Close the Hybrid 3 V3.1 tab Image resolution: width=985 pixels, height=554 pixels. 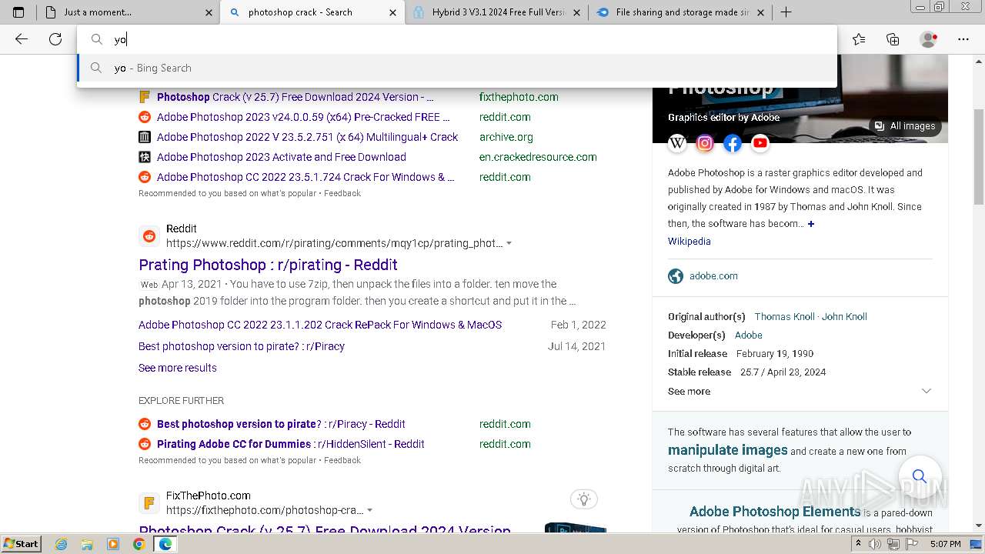pos(577,12)
